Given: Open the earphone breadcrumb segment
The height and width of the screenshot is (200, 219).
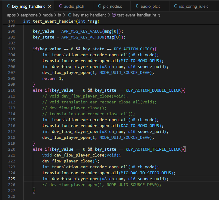Looking at the screenshot, I should pos(29,15).
